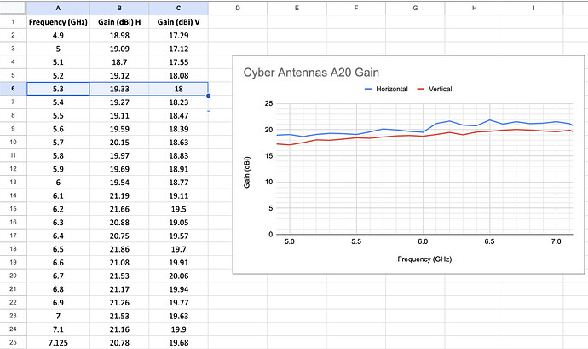Select cell containing 21.16

119,329
